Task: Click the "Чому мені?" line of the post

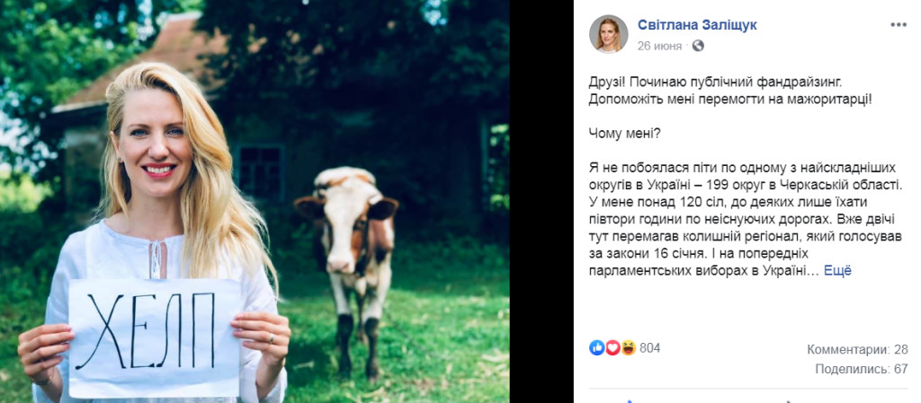Action: 624,134
